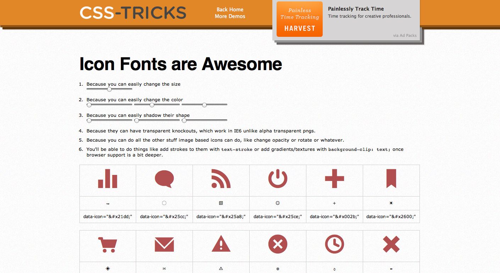500x273 pixels.
Task: Visit the More Demos page
Action: click(230, 16)
